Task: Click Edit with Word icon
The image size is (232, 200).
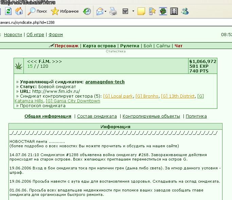Action: (x=125, y=12)
